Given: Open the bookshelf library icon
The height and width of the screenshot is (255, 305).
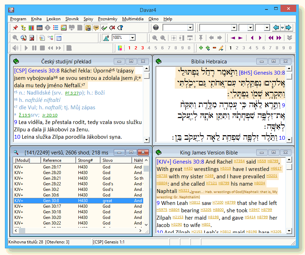Looking at the screenshot, I should [32, 28].
